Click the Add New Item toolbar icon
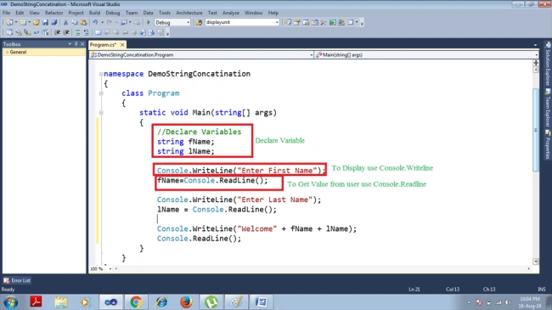This screenshot has height=310, width=552. coord(23,22)
